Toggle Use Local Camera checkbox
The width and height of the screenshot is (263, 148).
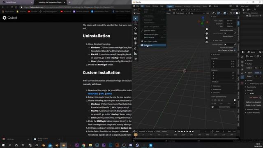[x=235, y=30]
